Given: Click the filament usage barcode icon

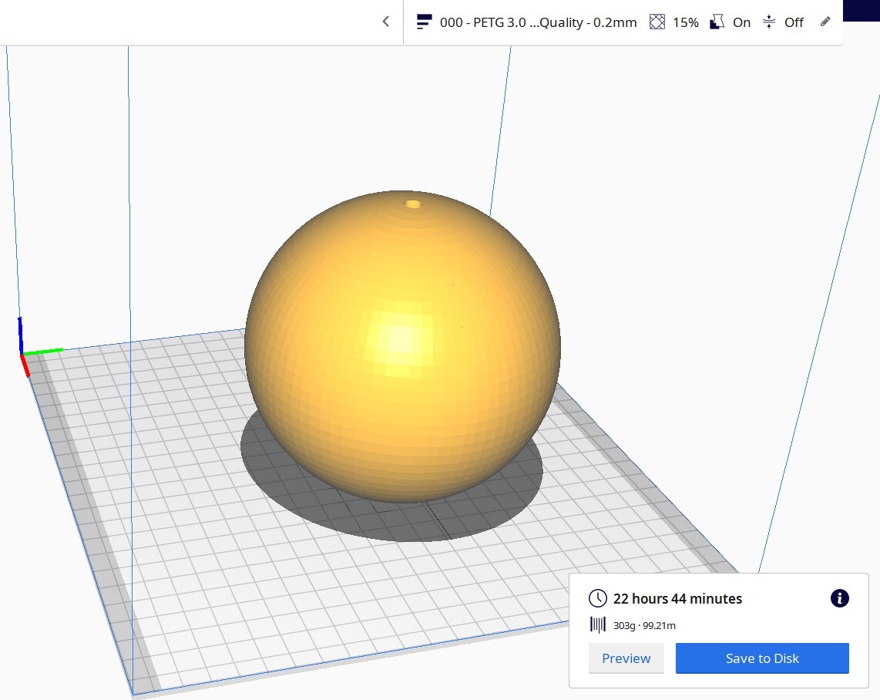Looking at the screenshot, I should click(598, 624).
